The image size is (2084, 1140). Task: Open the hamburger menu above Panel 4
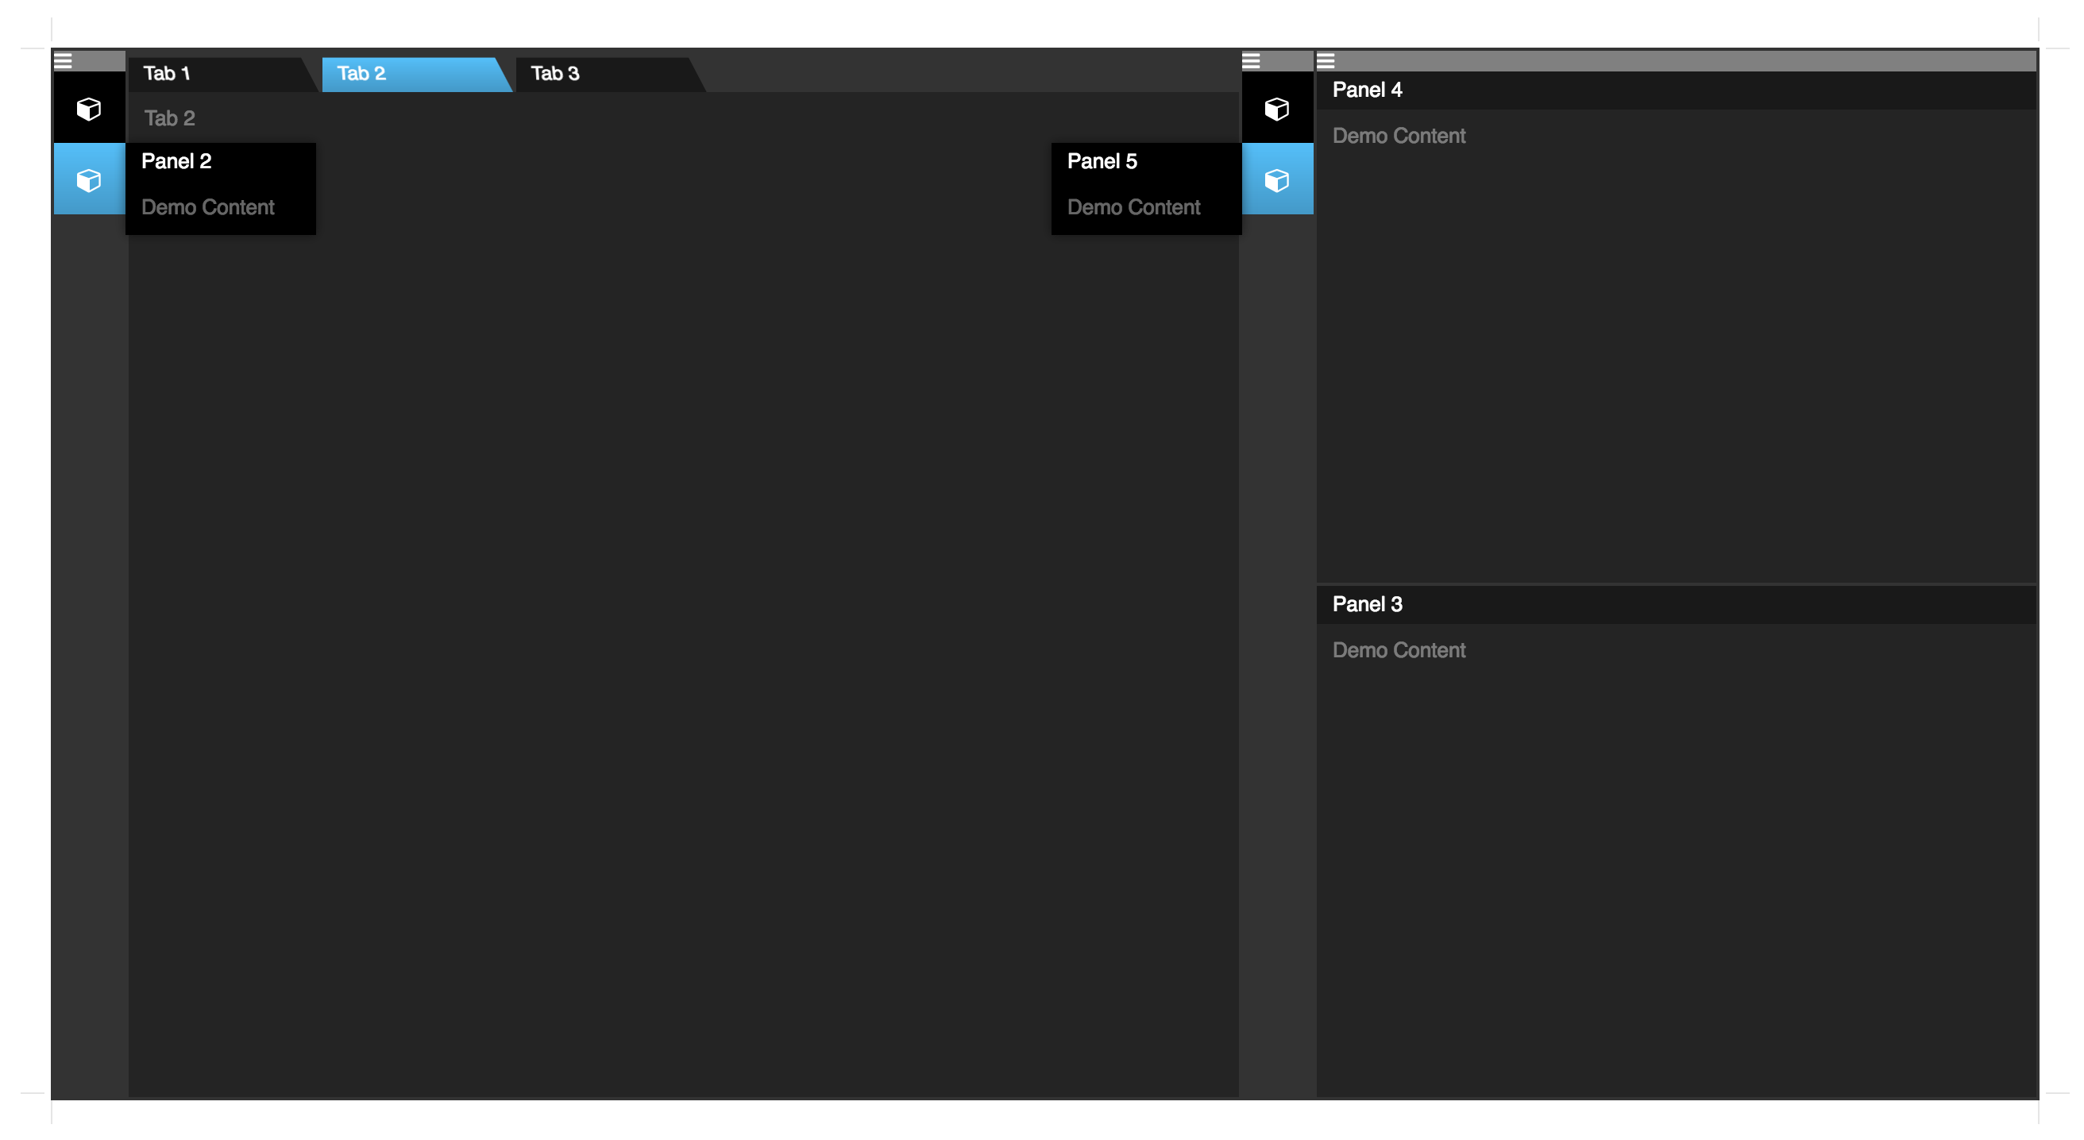coord(1326,60)
